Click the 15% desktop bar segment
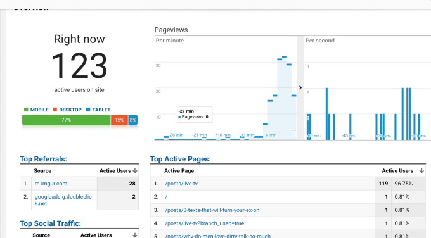Image resolution: width=431 pixels, height=238 pixels. pyautogui.click(x=119, y=120)
